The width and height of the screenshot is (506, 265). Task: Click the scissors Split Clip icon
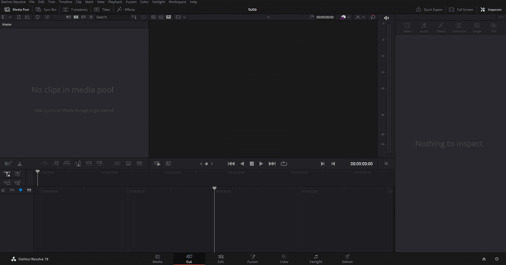pyautogui.click(x=20, y=164)
